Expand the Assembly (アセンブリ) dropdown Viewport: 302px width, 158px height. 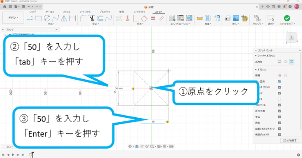257,24
